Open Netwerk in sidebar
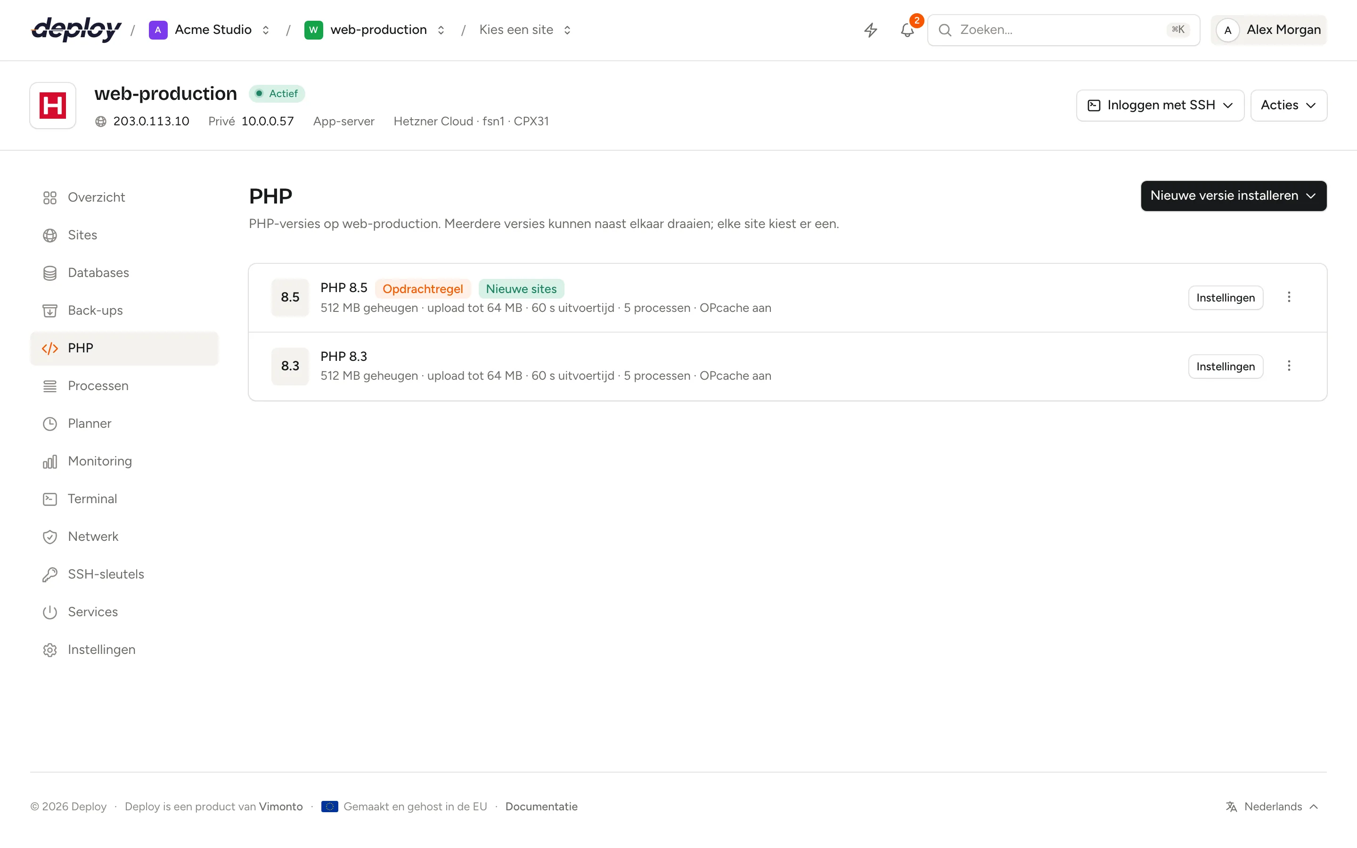The width and height of the screenshot is (1357, 848). [124, 536]
